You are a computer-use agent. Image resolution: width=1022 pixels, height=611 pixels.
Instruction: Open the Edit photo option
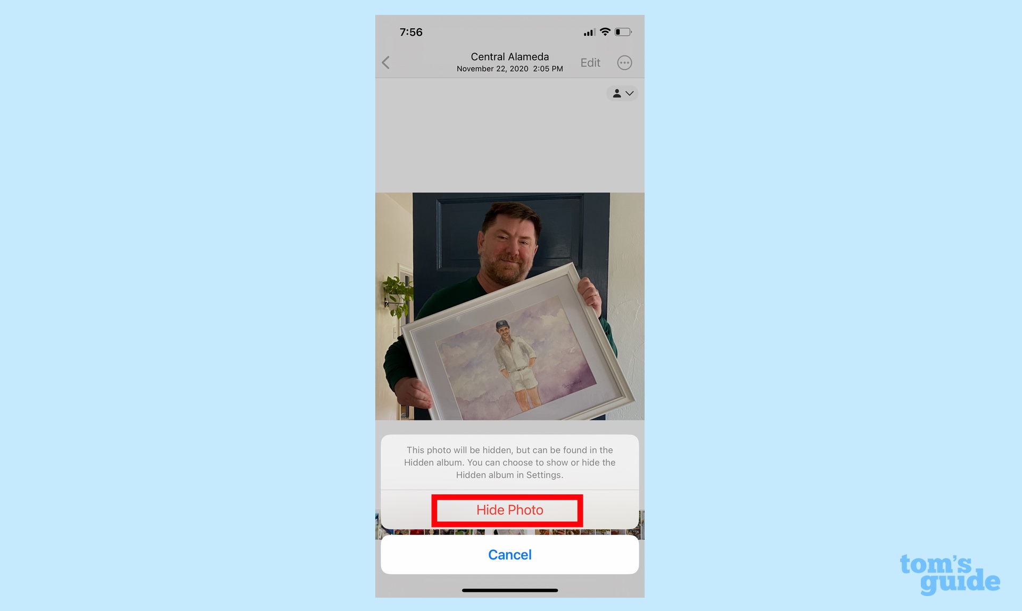click(x=590, y=62)
